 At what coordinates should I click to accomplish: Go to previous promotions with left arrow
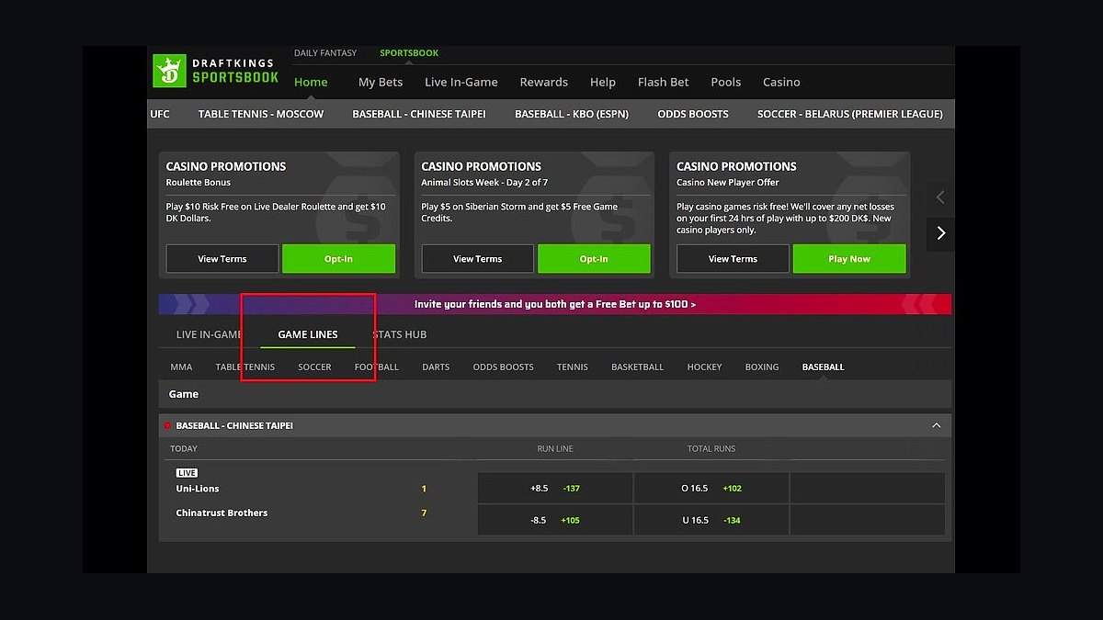940,197
